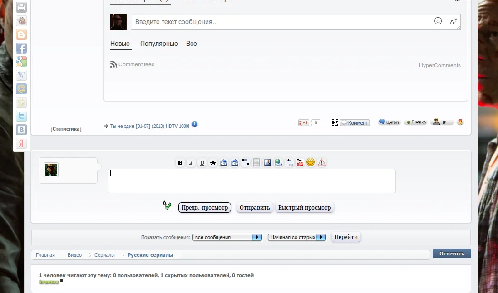Click the right-arrow align toolbar icon

[x=235, y=162]
